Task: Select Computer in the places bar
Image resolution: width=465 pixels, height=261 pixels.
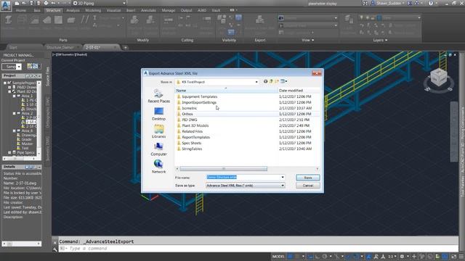Action: 158,149
